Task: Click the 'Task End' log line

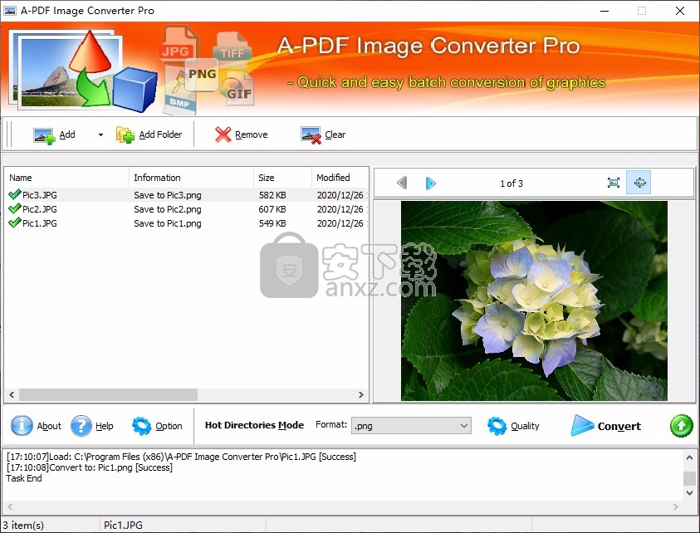Action: pos(24,478)
